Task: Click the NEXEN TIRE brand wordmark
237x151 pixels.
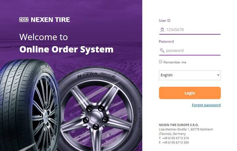Action: (x=50, y=20)
